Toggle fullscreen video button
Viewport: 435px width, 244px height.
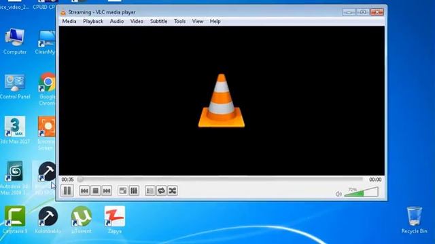122,190
